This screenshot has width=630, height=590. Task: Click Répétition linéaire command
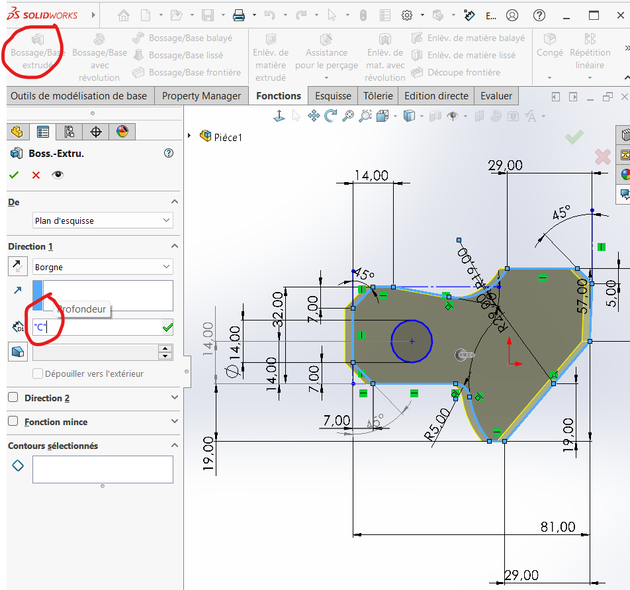(x=590, y=52)
